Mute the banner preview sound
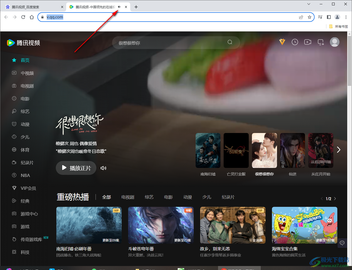This screenshot has width=352, height=270. 103,168
